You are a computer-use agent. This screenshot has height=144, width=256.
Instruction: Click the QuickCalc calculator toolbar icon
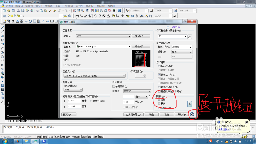114,11
